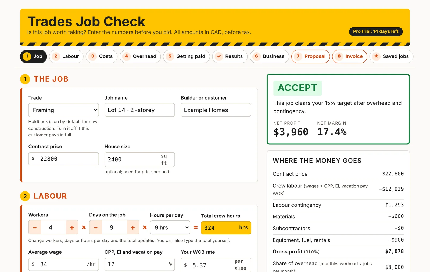Click the $3,960 net profit value
The width and height of the screenshot is (430, 272).
[291, 132]
